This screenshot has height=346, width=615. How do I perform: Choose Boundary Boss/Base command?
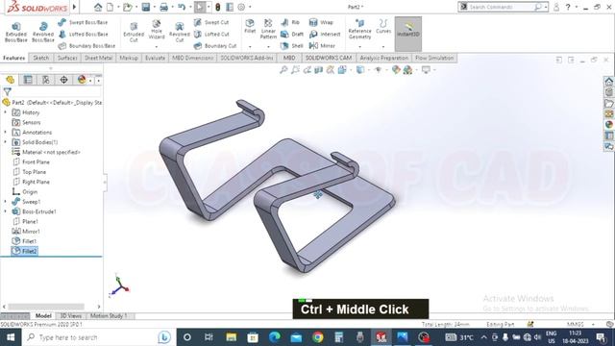[86, 46]
